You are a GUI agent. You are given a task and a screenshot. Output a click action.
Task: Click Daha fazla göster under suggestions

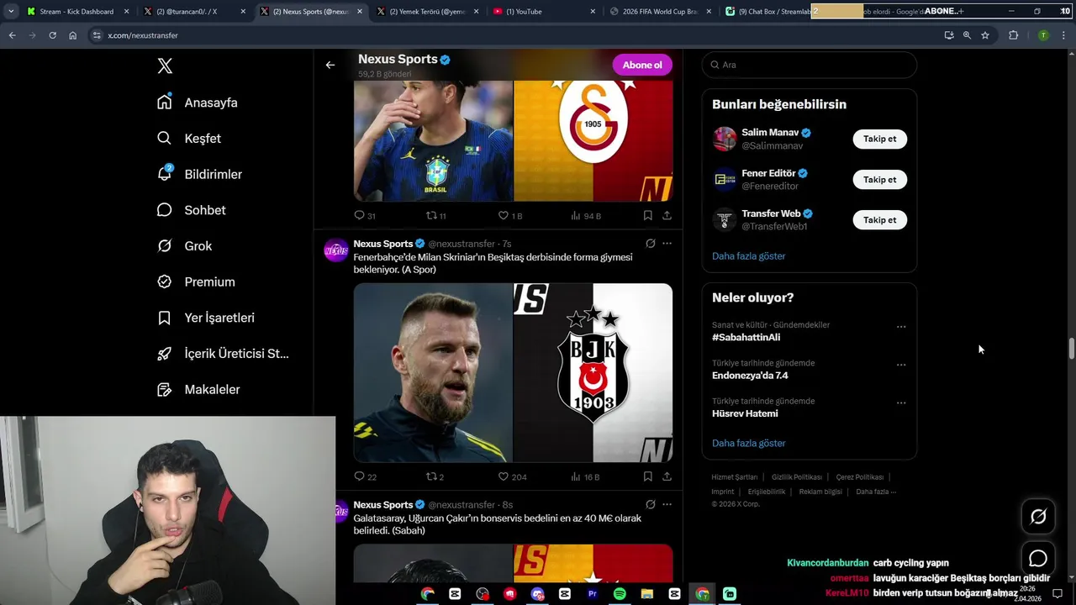pyautogui.click(x=749, y=256)
